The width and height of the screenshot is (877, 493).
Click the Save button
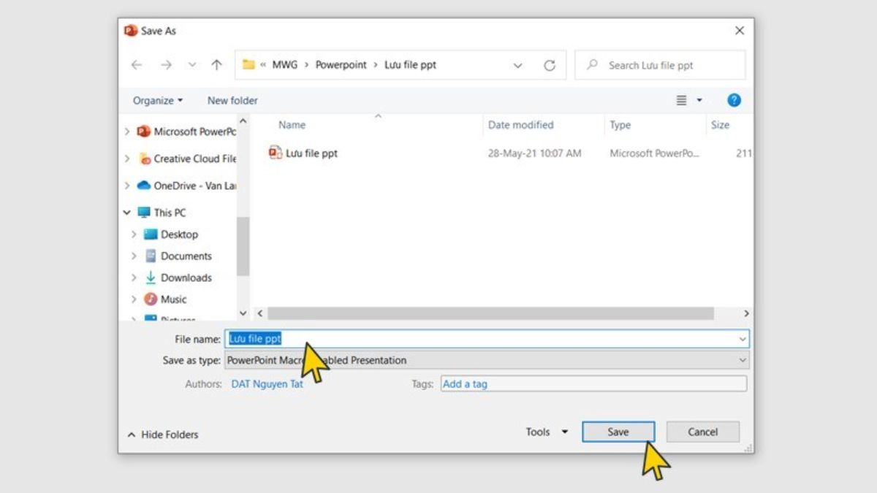pyautogui.click(x=618, y=432)
